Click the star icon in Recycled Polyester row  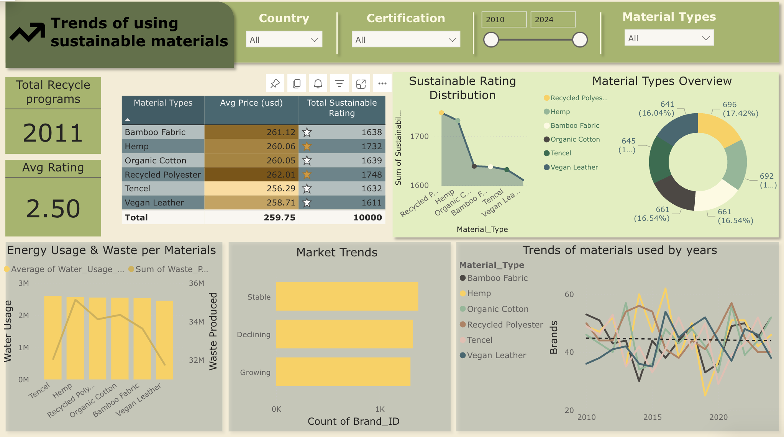pyautogui.click(x=307, y=174)
